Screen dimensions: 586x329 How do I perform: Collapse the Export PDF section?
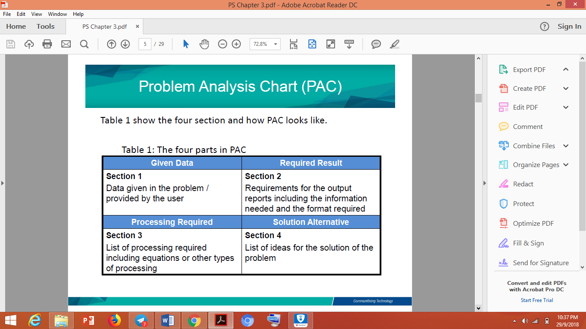click(565, 69)
